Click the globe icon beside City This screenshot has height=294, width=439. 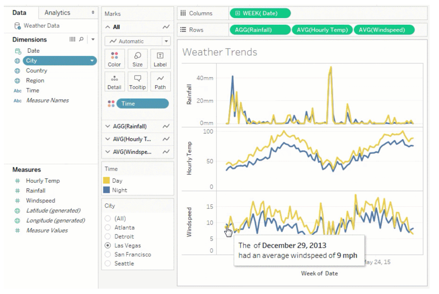pos(17,61)
